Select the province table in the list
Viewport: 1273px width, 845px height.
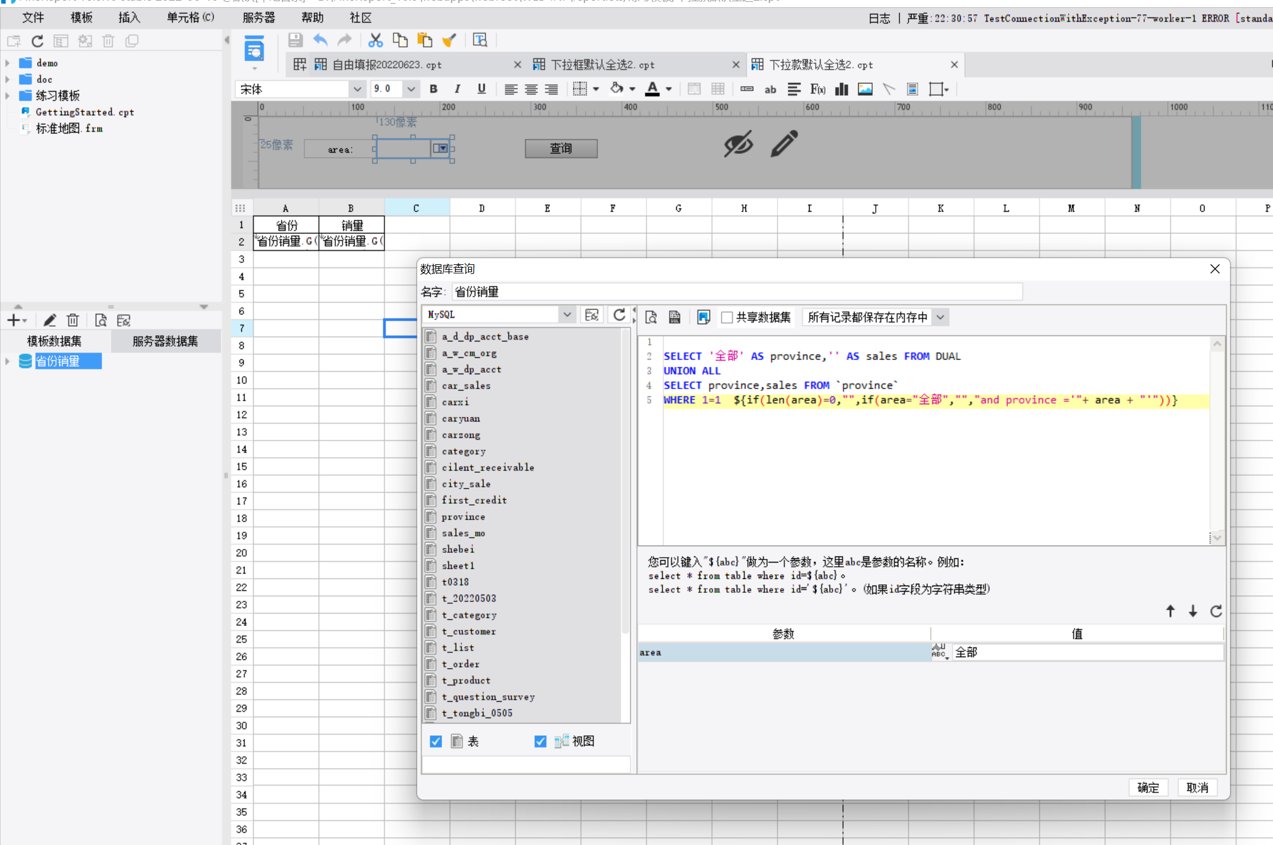pos(463,516)
